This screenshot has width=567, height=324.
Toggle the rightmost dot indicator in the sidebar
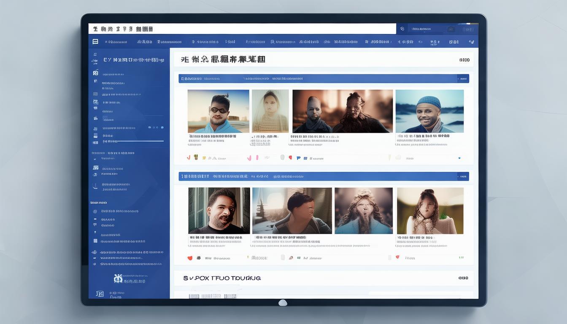click(x=162, y=127)
